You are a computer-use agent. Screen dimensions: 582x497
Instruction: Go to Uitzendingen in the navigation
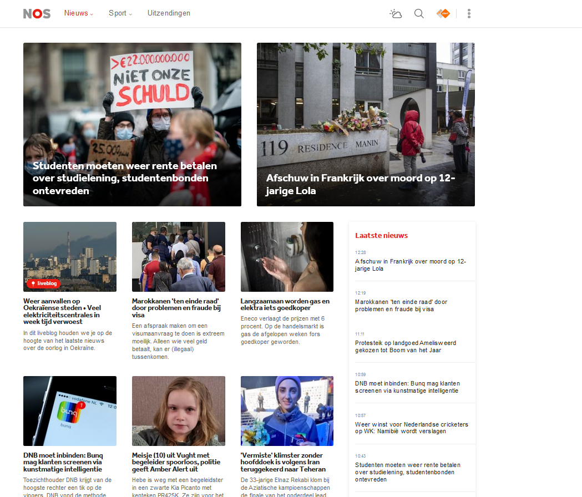tap(169, 13)
